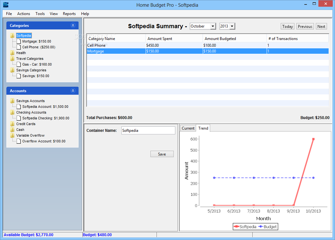This screenshot has height=240, width=335.
Task: Go to the Previous month
Action: click(305, 26)
